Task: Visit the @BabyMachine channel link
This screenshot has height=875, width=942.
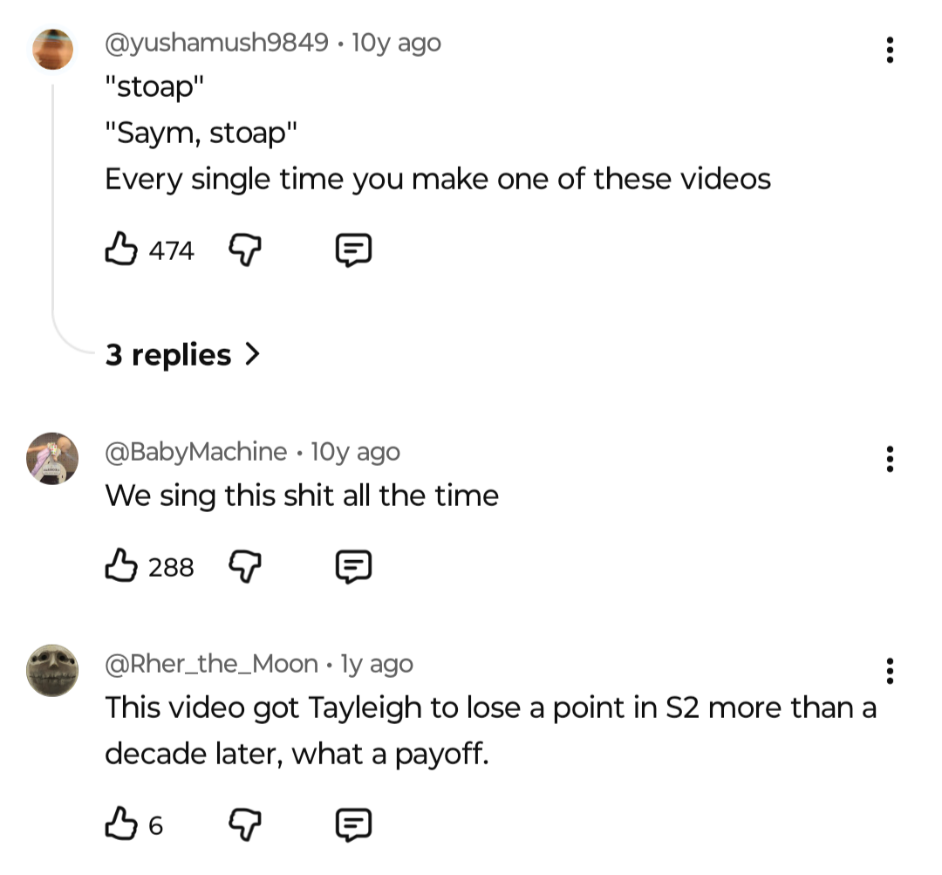Action: (x=196, y=451)
